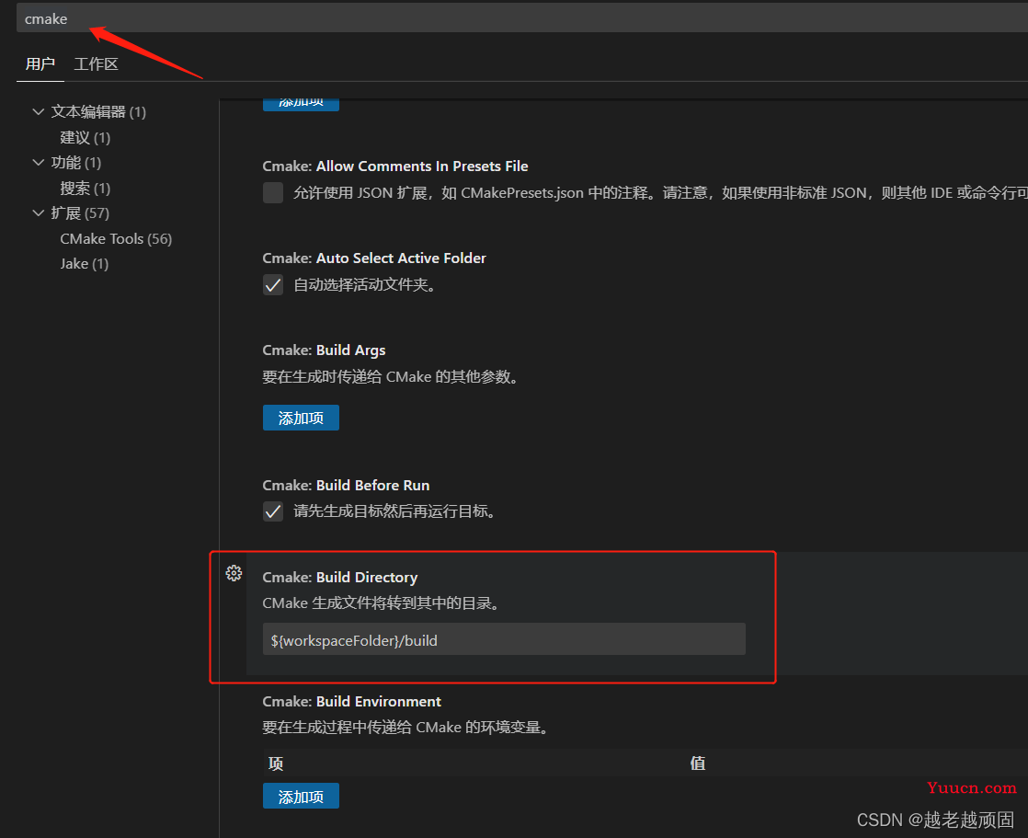Click the Allow Comments In Presets File title
1028x838 pixels.
point(394,166)
